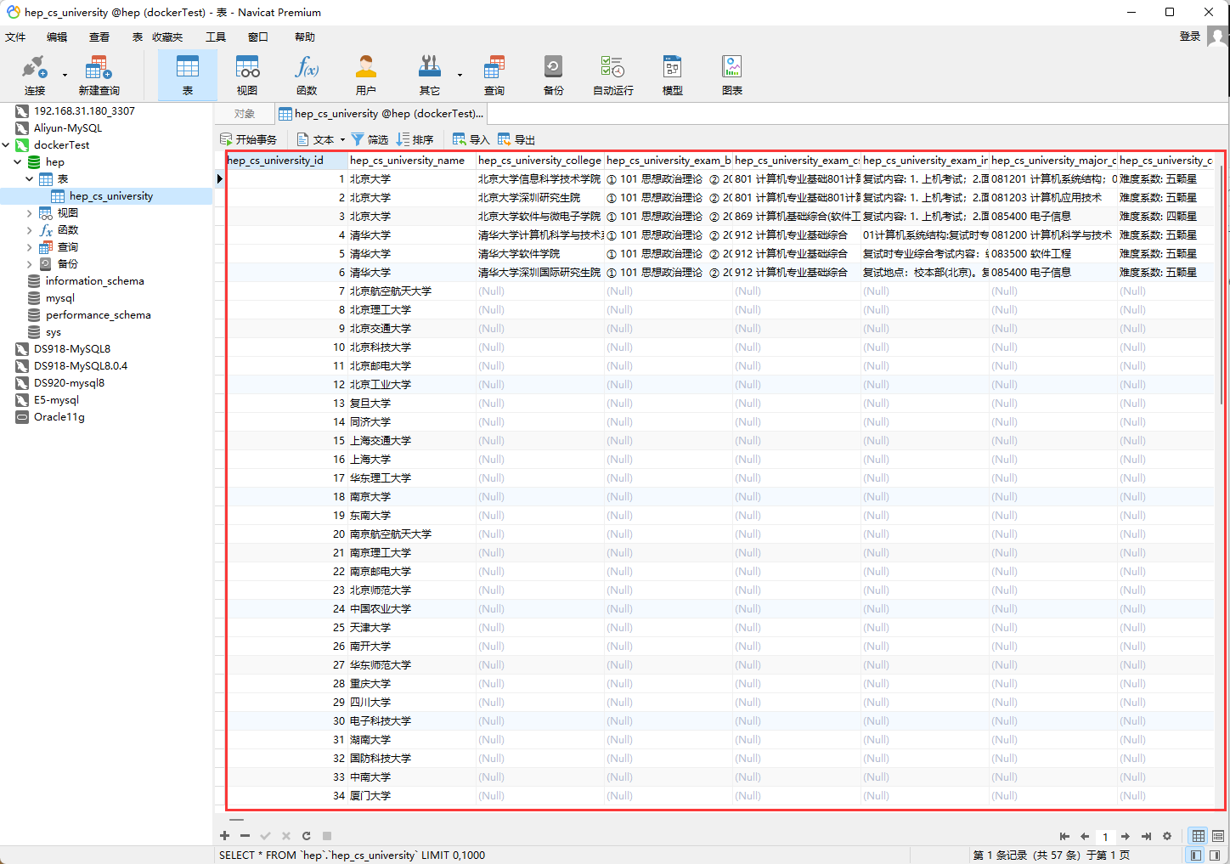1230x864 pixels.
Task: Switch to form view at bottom right
Action: click(1218, 836)
